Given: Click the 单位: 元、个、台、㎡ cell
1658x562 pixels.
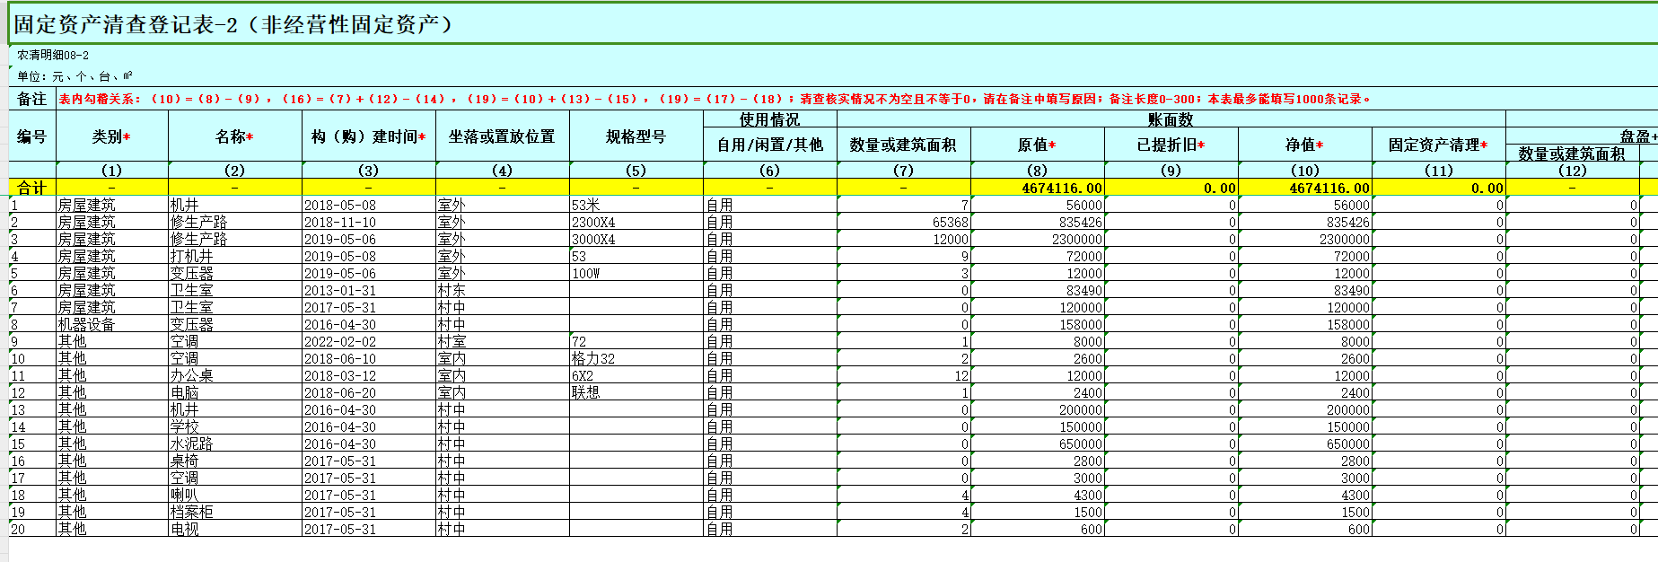Looking at the screenshot, I should pos(75,76).
